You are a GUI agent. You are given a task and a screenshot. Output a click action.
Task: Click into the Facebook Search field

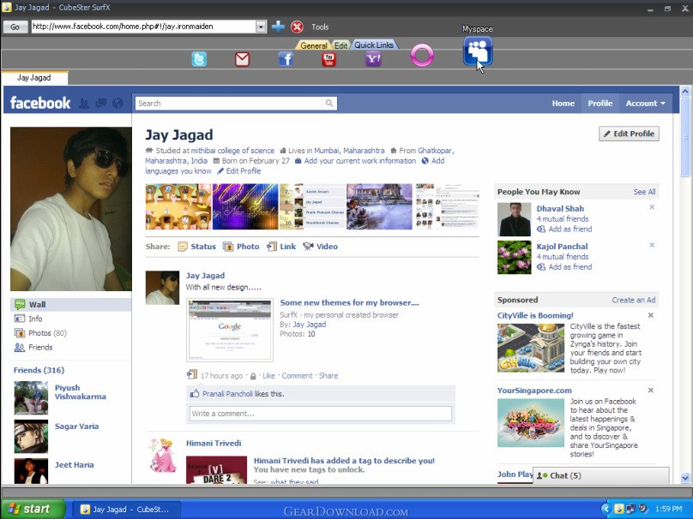click(x=229, y=104)
